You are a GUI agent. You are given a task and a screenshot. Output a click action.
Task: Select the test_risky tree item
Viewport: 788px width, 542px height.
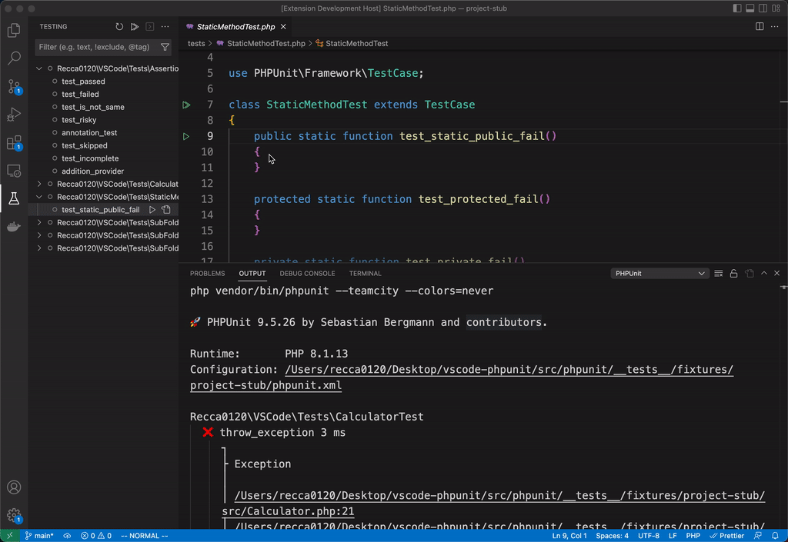coord(79,120)
